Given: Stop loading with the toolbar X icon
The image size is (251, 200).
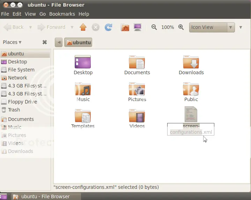Looking at the screenshot, I should point(96,27).
